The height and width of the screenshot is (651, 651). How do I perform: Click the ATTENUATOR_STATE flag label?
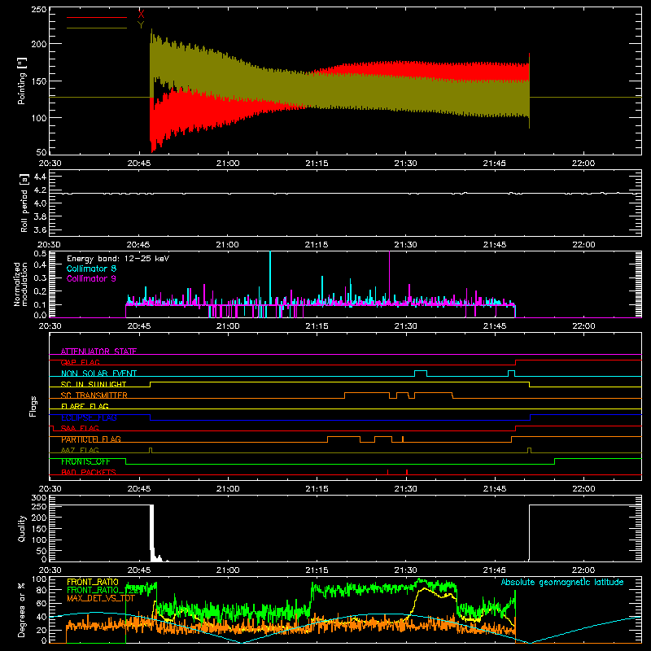(x=98, y=352)
